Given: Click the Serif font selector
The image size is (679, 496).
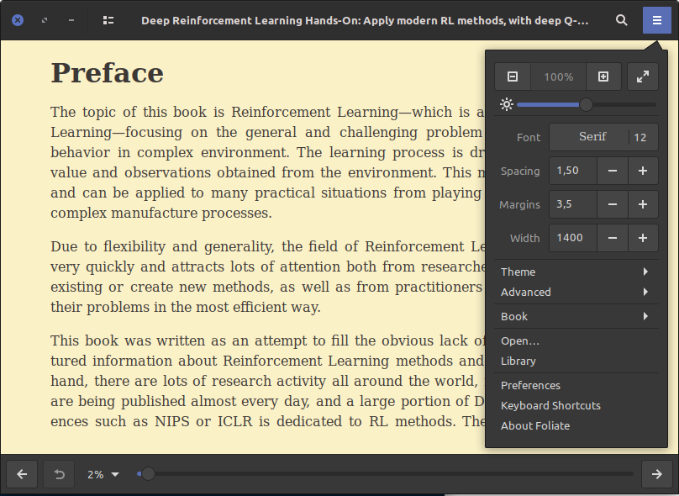Looking at the screenshot, I should tap(593, 136).
